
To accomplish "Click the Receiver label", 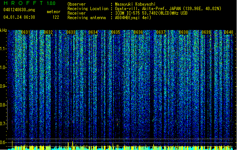I will click(76, 13).
